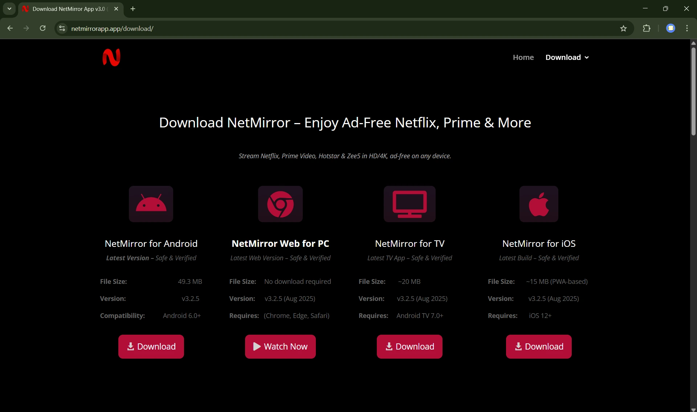Click the TV monitor icon
The image size is (697, 412).
click(x=409, y=204)
